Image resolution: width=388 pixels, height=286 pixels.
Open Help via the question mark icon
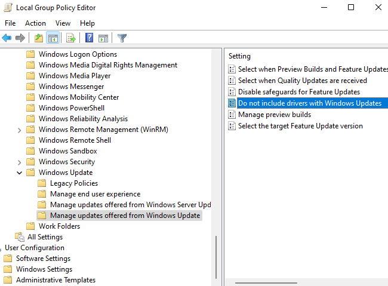(x=89, y=38)
